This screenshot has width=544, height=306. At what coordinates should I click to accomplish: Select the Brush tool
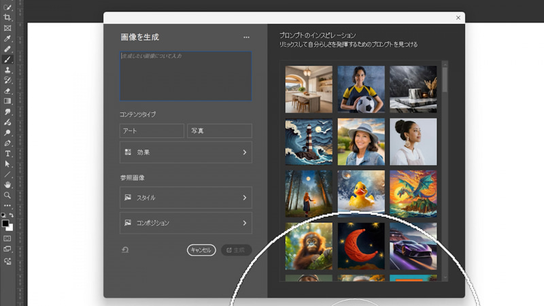point(7,59)
